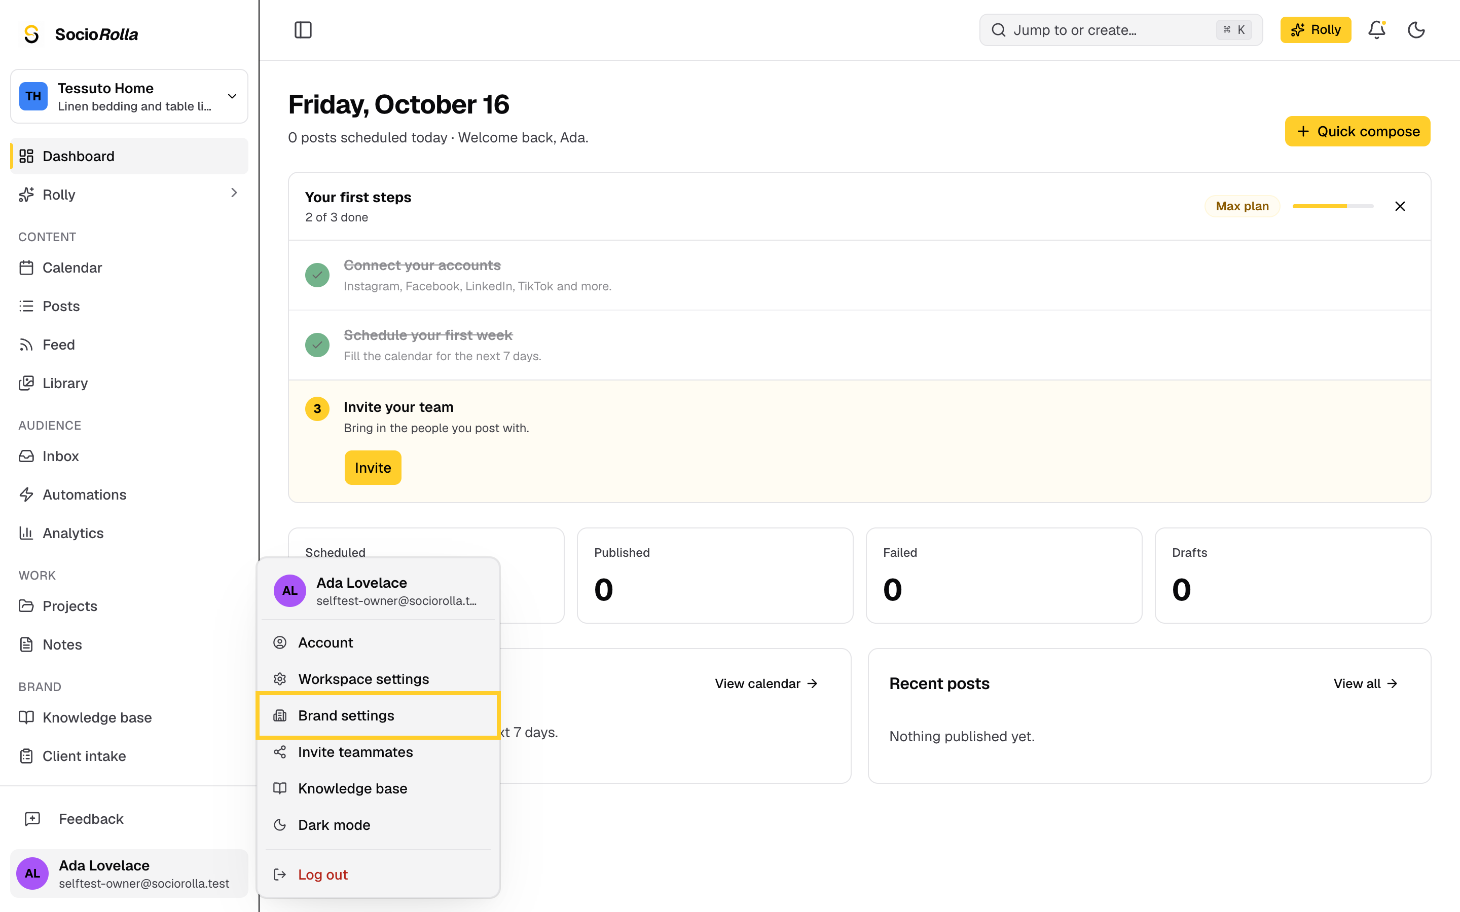Screen dimensions: 1460x912
Task: Click the Projects folder icon
Action: click(x=26, y=606)
